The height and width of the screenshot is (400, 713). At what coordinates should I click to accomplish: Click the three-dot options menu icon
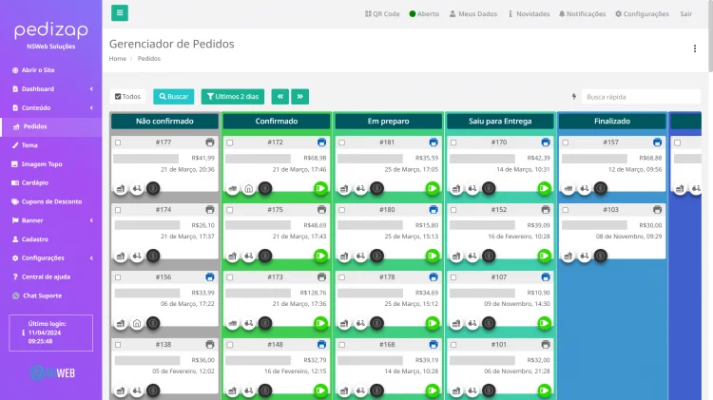[694, 48]
